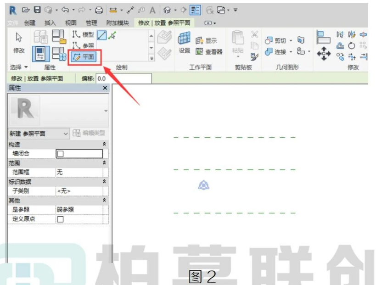Open the type selector dropdown arrow
The height and width of the screenshot is (285, 376).
[106, 111]
